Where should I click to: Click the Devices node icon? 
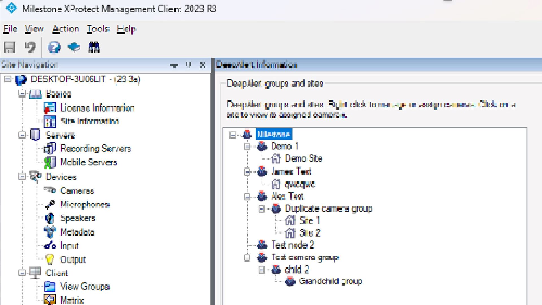point(36,177)
